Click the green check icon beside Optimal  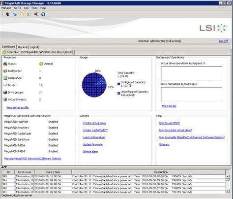41,64
